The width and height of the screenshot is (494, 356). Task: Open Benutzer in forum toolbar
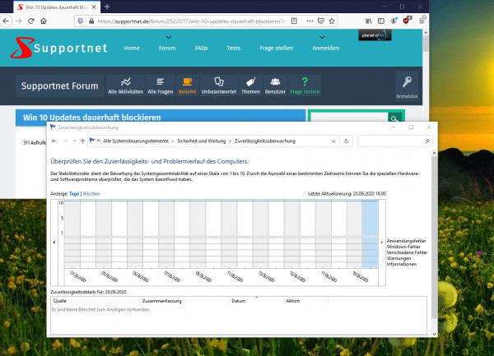pyautogui.click(x=275, y=86)
